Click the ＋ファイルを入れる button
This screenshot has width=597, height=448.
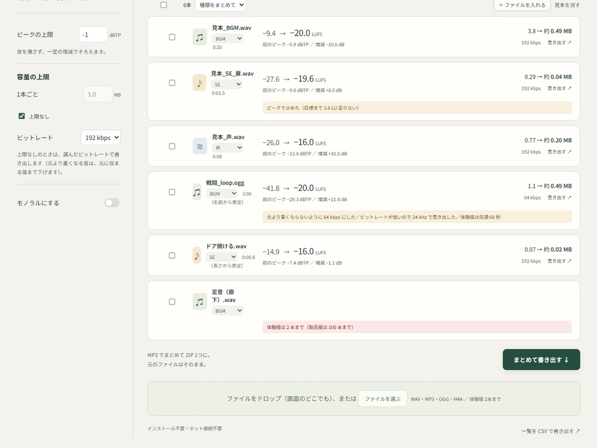pyautogui.click(x=522, y=5)
